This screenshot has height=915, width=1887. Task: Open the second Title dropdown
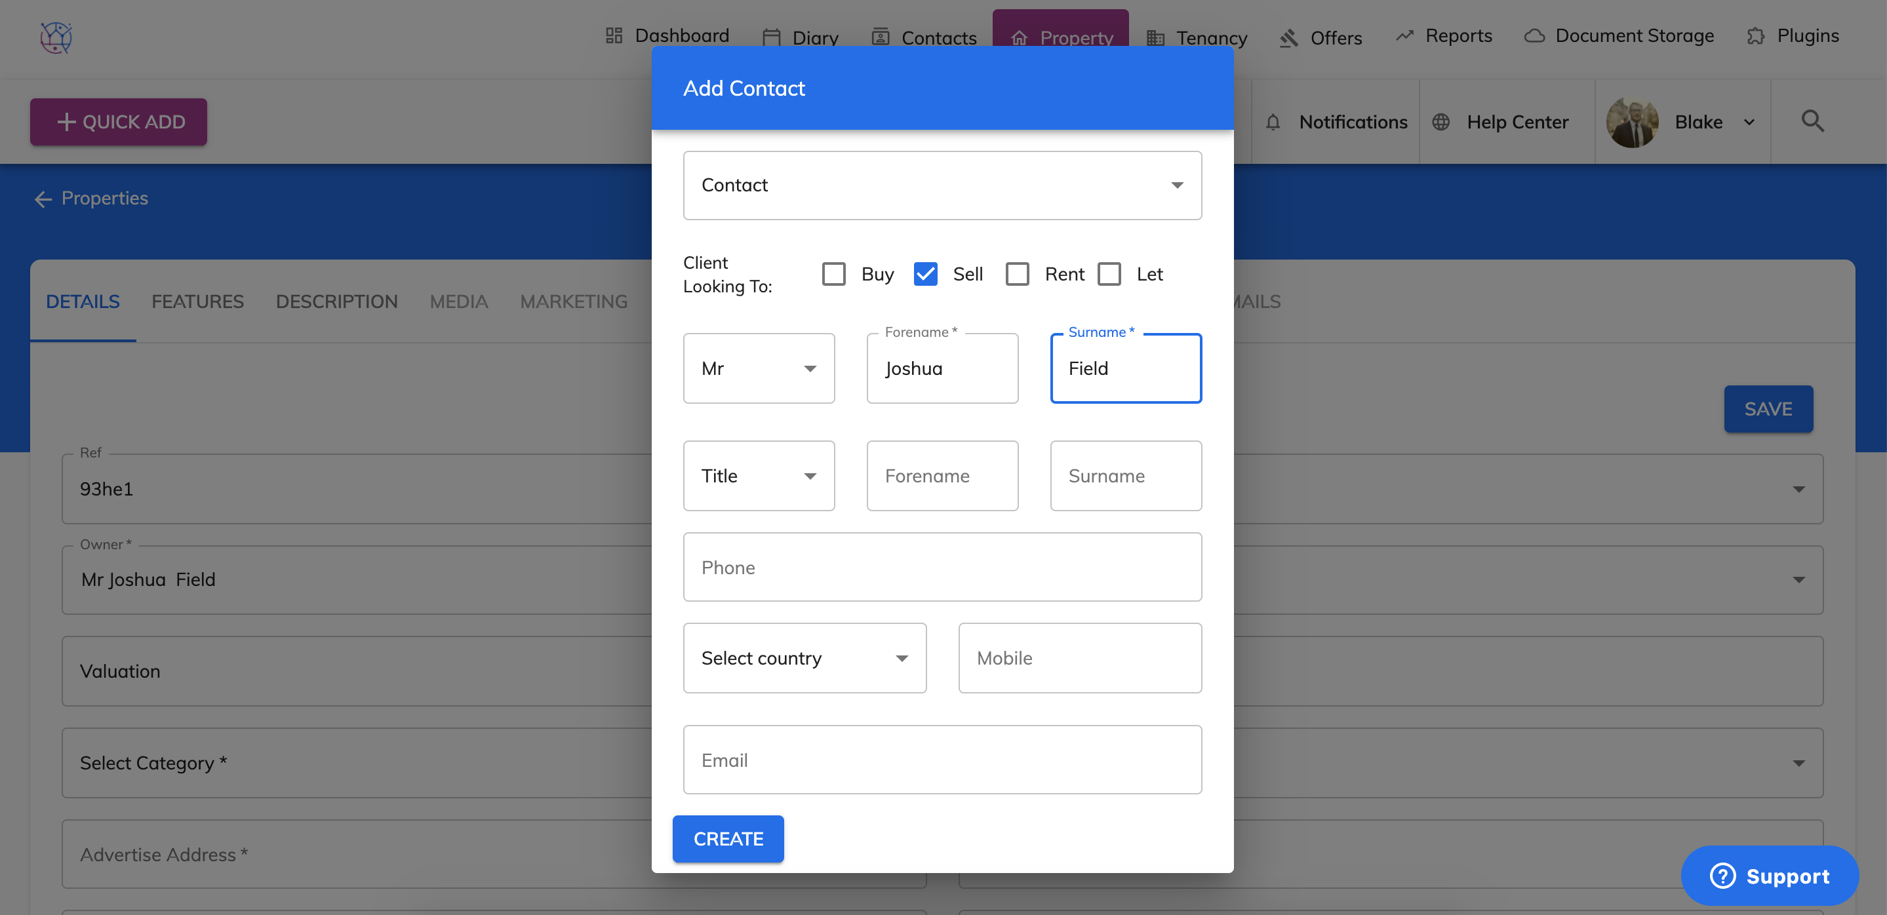(x=758, y=476)
